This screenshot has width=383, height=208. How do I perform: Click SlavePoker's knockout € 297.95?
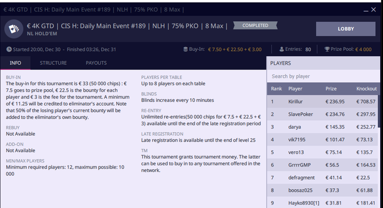(x=365, y=114)
